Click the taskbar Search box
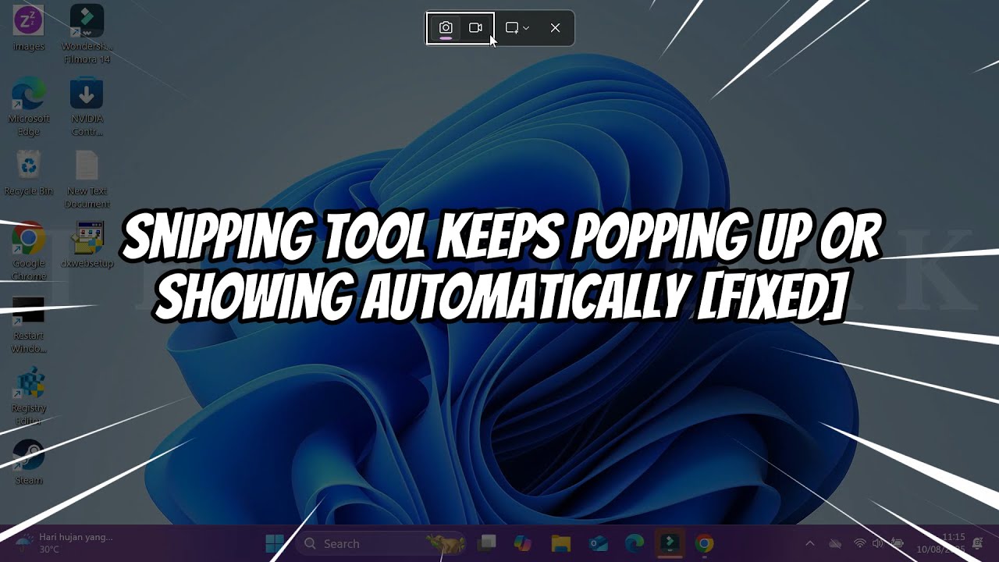Viewport: 999px width, 562px height. pos(379,543)
